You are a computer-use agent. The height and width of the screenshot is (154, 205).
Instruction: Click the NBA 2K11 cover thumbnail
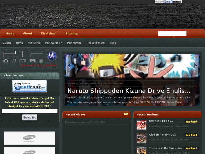tap(142, 125)
